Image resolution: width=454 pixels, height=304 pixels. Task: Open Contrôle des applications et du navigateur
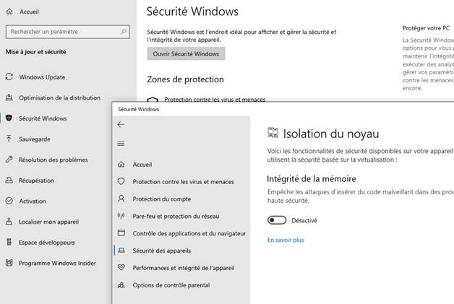(189, 233)
